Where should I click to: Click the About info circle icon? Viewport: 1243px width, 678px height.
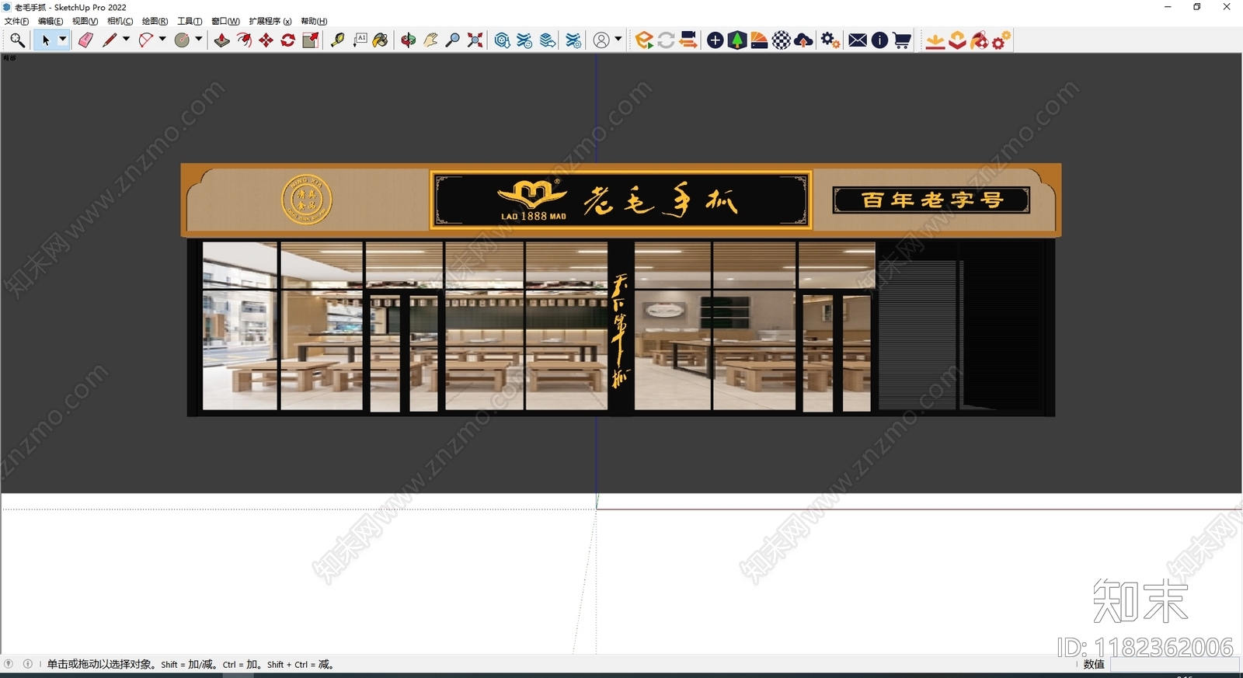point(879,40)
